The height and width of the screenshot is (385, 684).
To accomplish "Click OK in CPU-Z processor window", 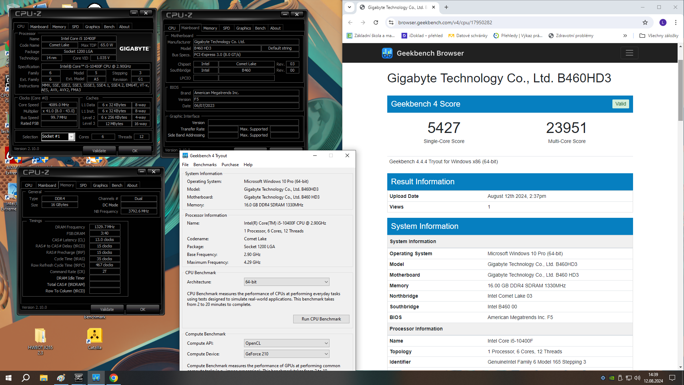I will [135, 151].
